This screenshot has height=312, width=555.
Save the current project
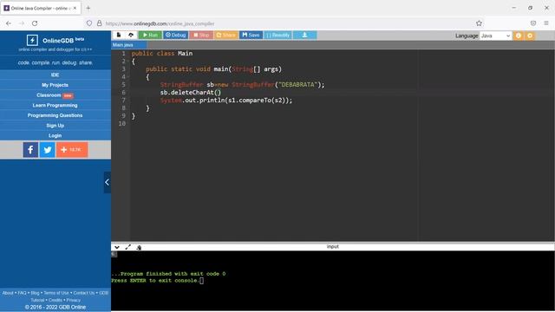251,35
